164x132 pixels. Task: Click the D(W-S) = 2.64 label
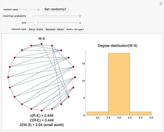point(42,125)
